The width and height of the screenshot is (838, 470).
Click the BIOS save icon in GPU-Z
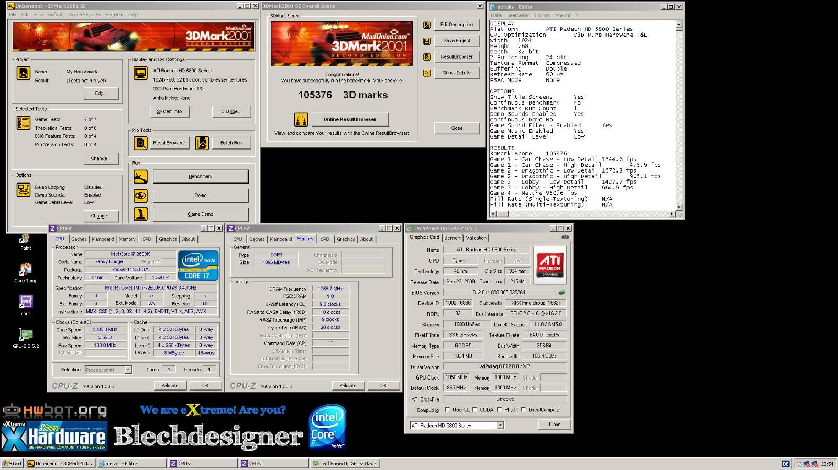click(x=562, y=292)
